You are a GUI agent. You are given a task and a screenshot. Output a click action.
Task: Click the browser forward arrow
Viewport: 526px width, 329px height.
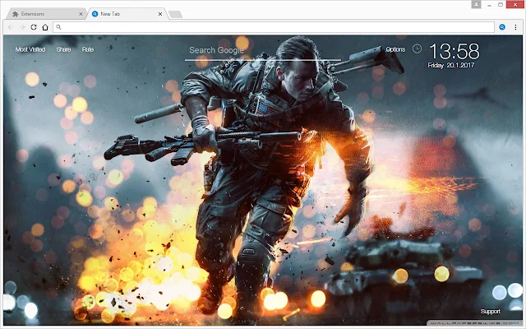[22, 27]
